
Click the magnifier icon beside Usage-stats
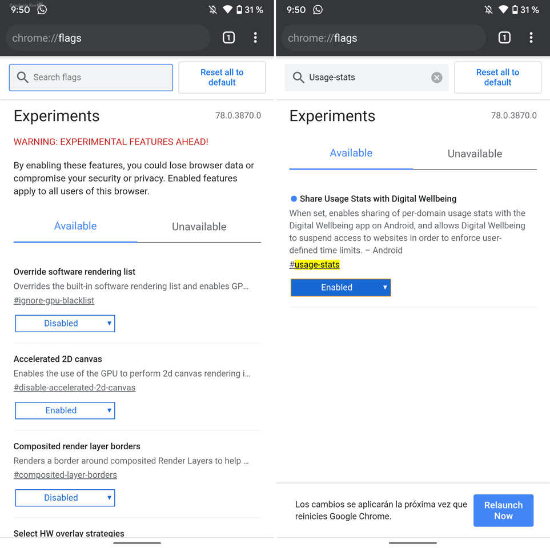[x=298, y=78]
